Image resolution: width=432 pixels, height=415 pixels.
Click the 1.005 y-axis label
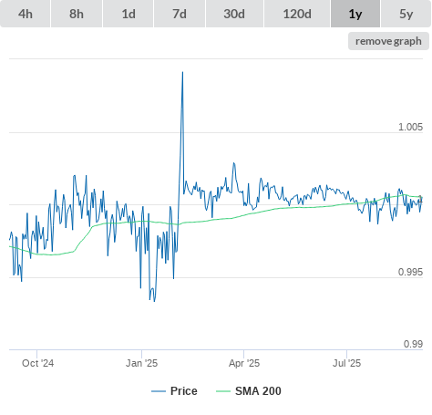(x=410, y=127)
